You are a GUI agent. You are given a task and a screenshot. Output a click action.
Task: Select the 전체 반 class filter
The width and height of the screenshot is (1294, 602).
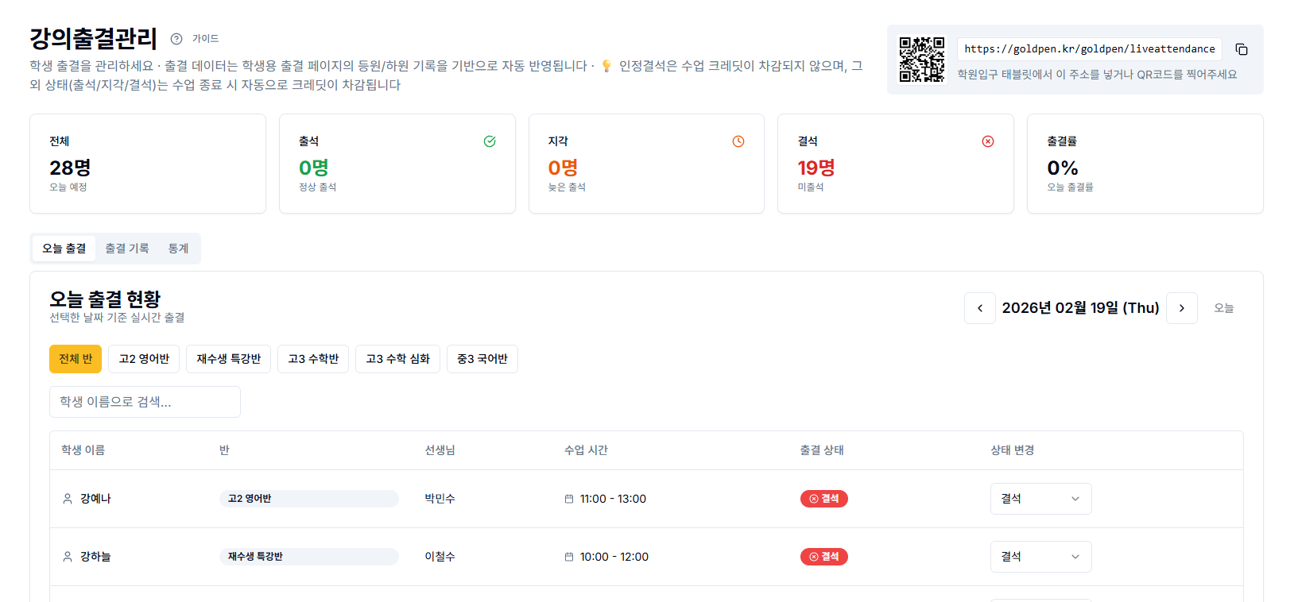click(x=76, y=359)
